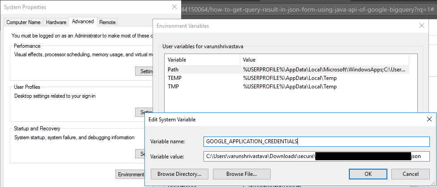
Task: Click the Path variable's value cell
Action: (324, 70)
